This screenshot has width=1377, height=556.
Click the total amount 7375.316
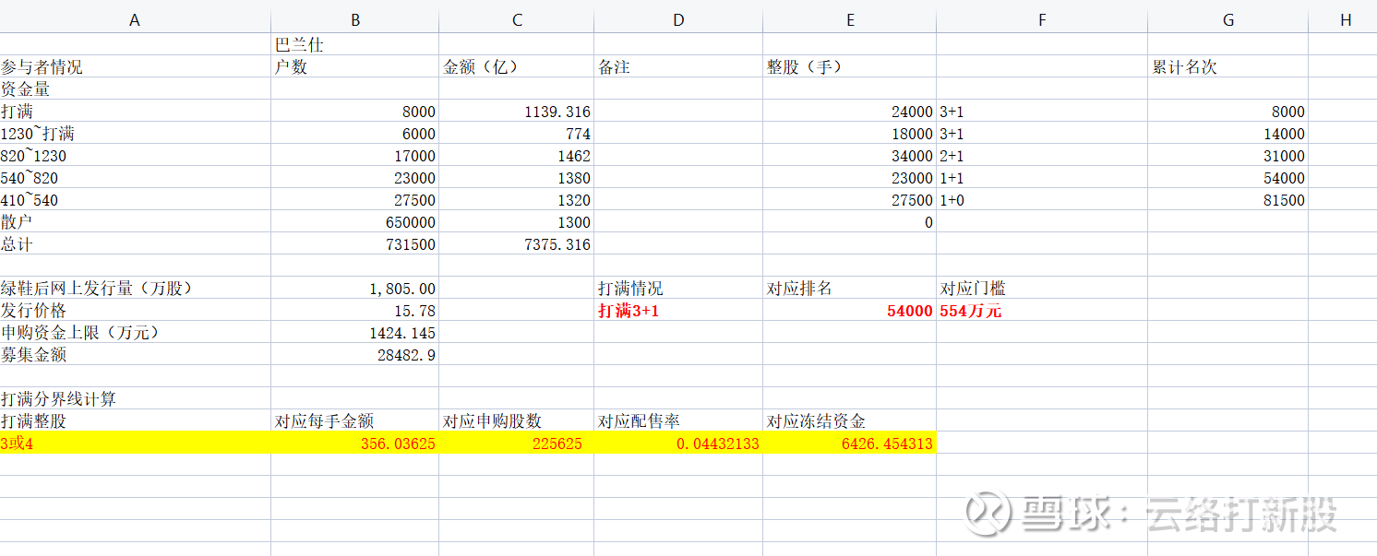coord(517,243)
